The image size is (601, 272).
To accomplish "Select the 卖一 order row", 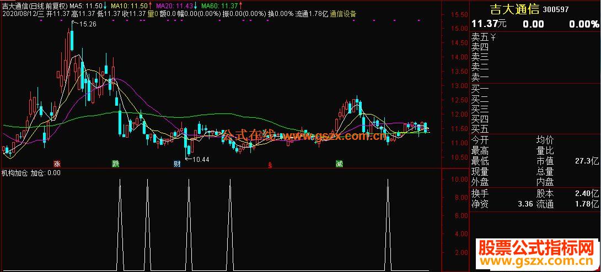I will tap(535, 78).
